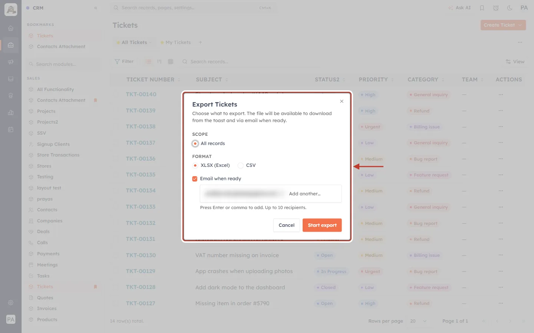Open All Functionality module
Viewport: 534px width, 333px height.
tap(55, 90)
